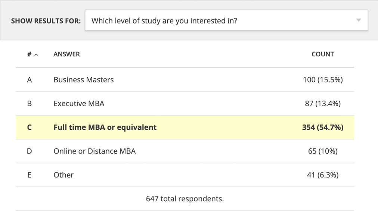Click the highlighted Full time MBA row
Image resolution: width=378 pixels, height=211 pixels.
pyautogui.click(x=185, y=127)
